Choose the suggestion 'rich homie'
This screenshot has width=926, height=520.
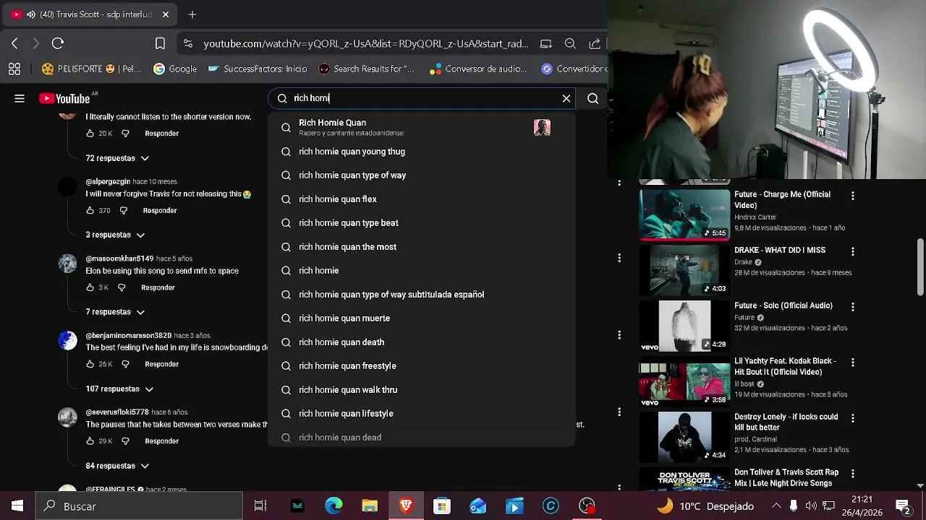[422, 271]
